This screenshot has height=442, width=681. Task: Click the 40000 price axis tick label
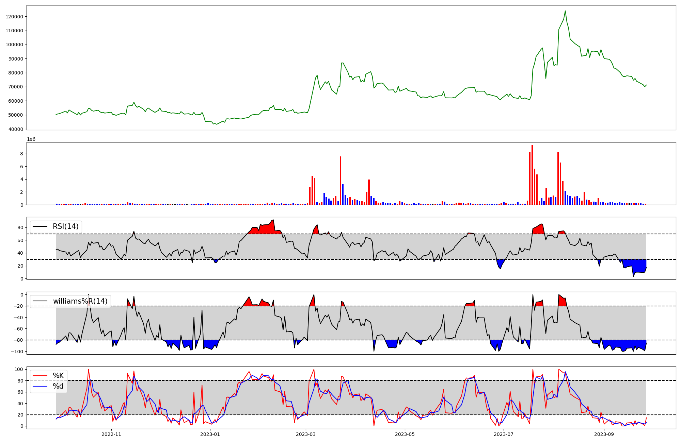pyautogui.click(x=16, y=129)
